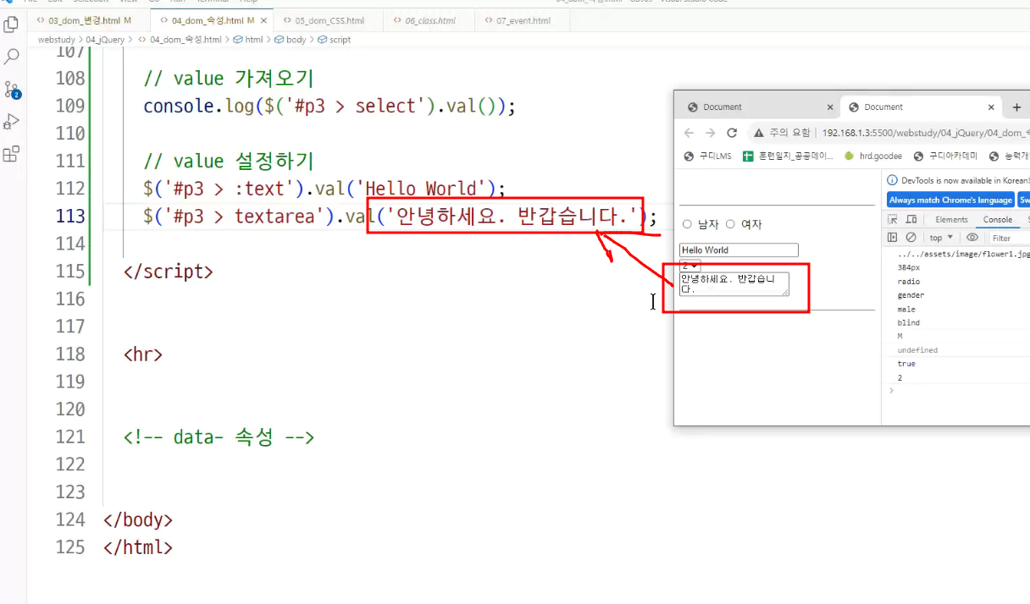1030x604 pixels.
Task: Select webstudy in the breadcrumb path
Action: pyautogui.click(x=56, y=40)
